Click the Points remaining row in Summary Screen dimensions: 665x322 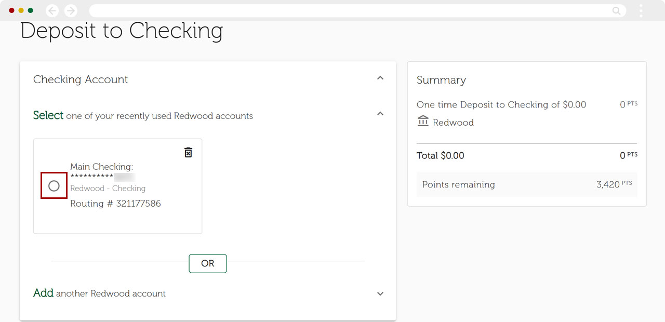tap(527, 184)
